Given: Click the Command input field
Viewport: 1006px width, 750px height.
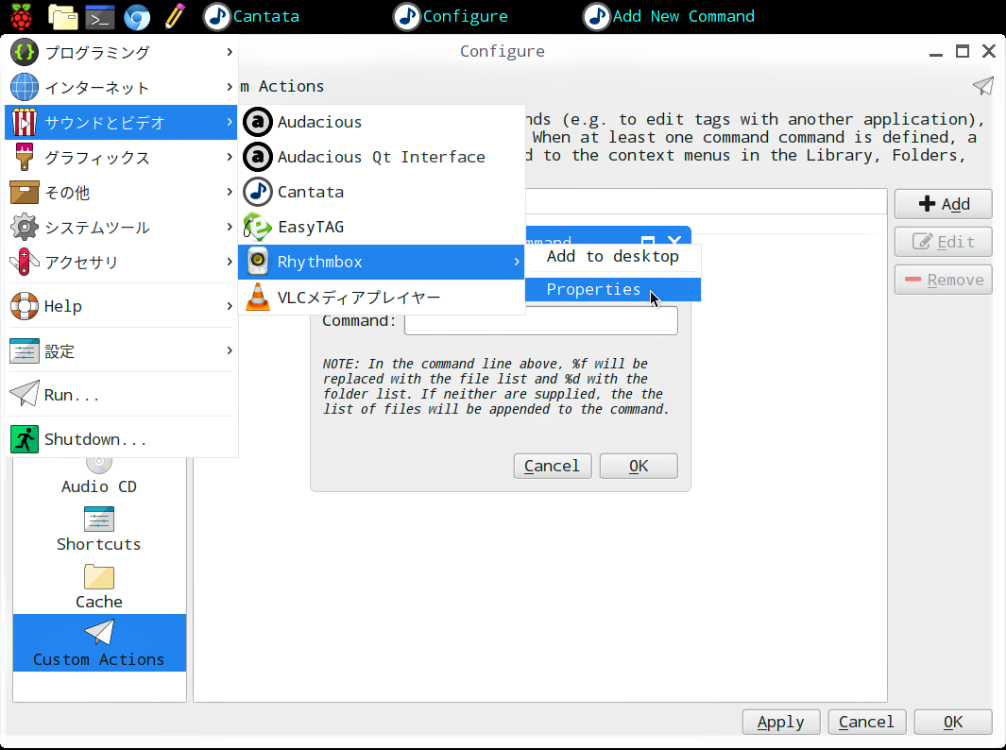Looking at the screenshot, I should coord(541,321).
